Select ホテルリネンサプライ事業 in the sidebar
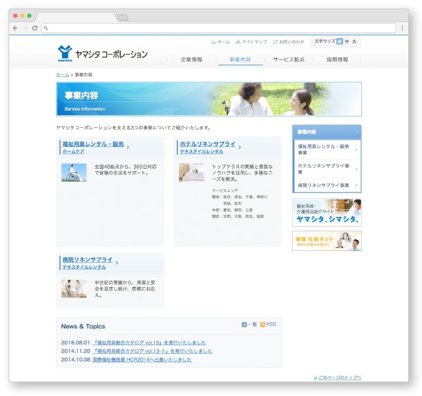The width and height of the screenshot is (422, 396). click(x=327, y=169)
